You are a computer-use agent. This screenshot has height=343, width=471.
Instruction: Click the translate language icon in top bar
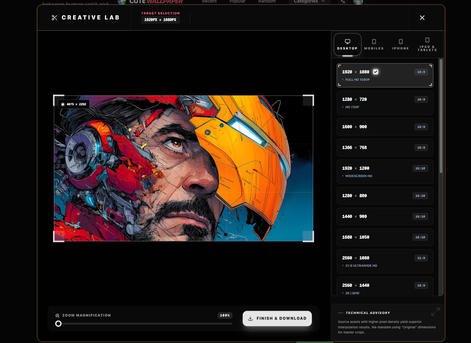(x=343, y=2)
